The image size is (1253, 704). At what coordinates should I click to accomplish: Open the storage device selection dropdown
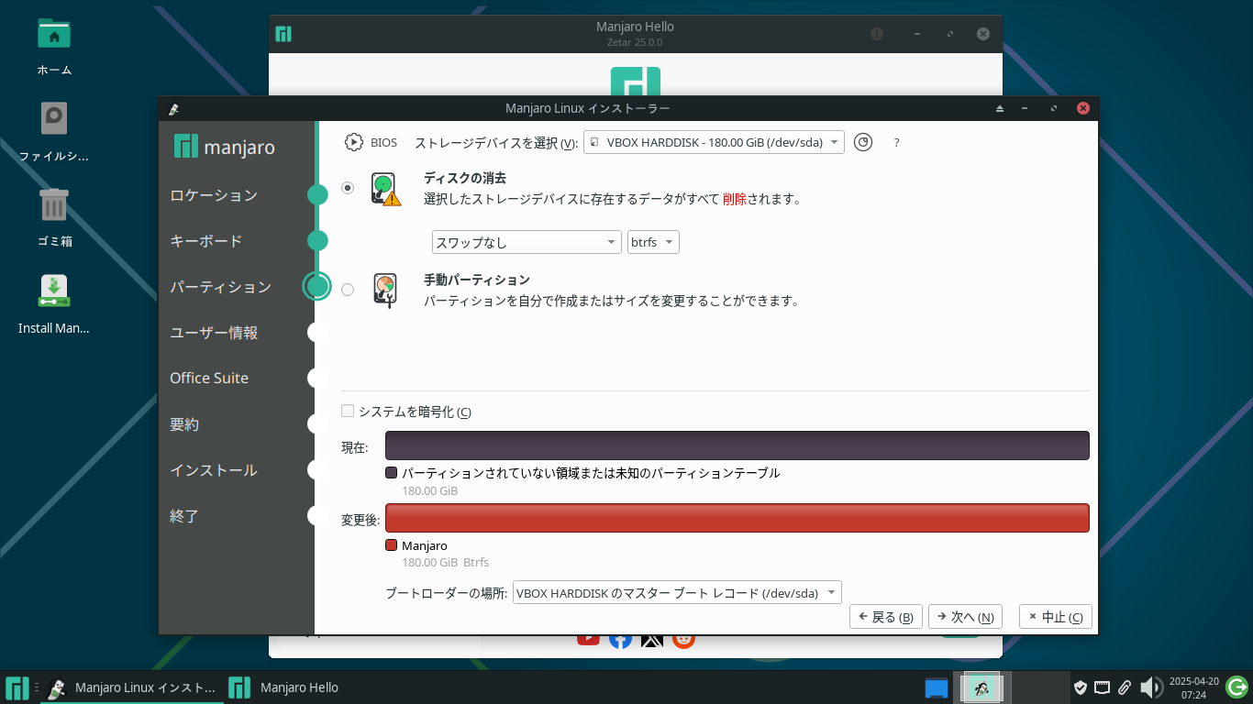(714, 142)
